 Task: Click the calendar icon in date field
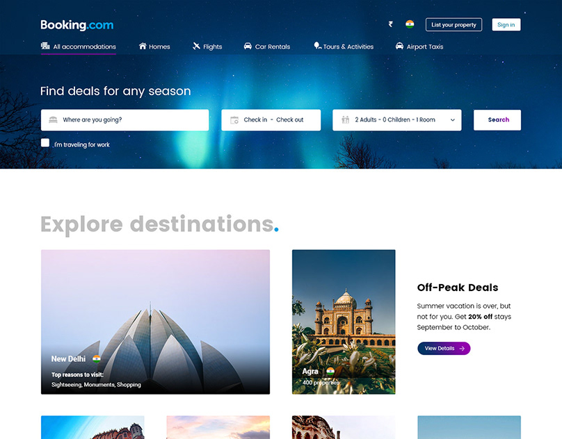[234, 120]
